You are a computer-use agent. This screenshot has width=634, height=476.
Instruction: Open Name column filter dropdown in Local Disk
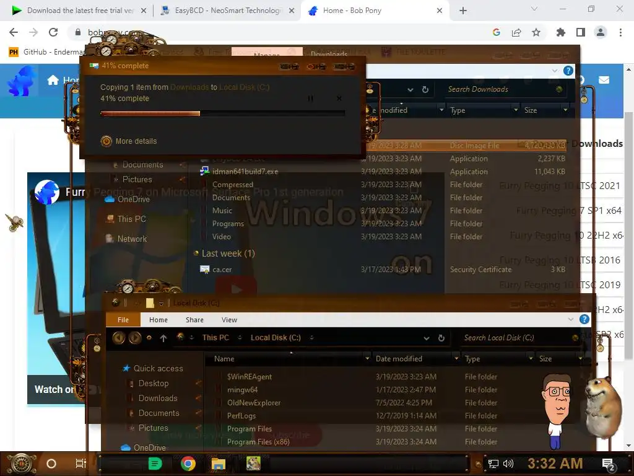tap(367, 359)
